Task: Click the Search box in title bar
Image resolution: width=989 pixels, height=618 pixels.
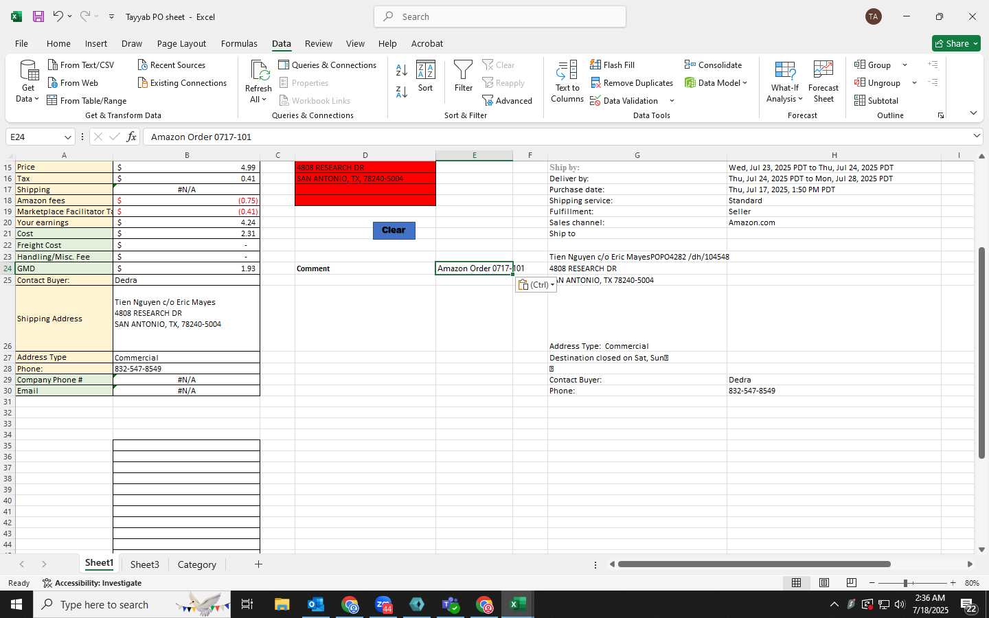Action: [x=500, y=16]
